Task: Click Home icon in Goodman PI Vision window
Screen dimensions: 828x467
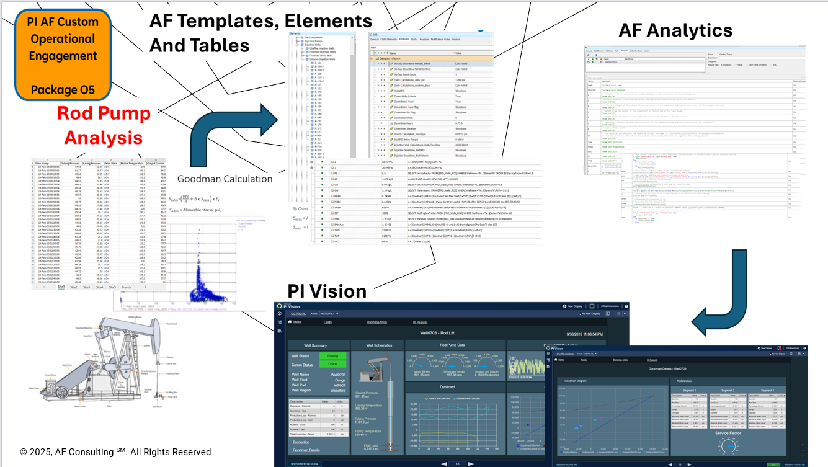Action: pyautogui.click(x=556, y=360)
